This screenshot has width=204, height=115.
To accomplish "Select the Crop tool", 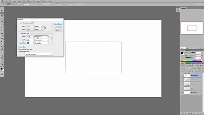I will coord(2,21).
